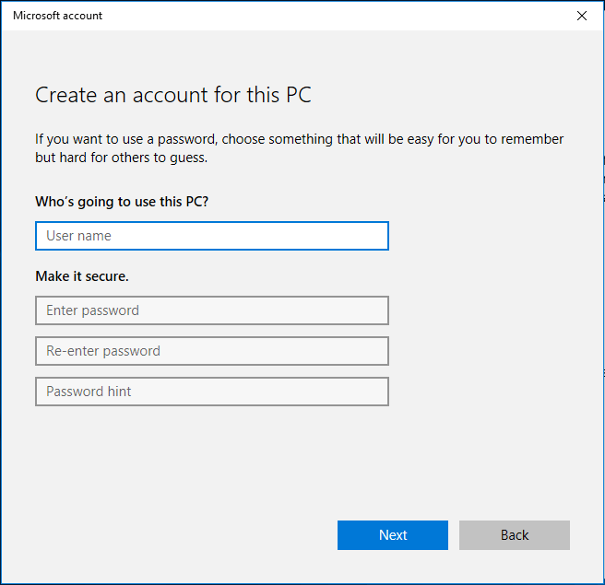This screenshot has height=585, width=605.
Task: Close the Microsoft account dialog
Action: point(581,16)
